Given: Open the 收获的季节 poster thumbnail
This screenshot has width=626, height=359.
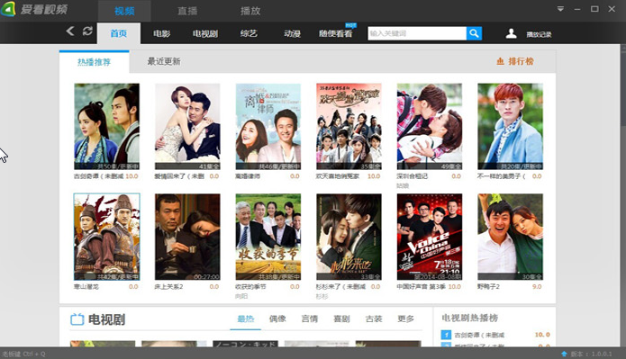Looking at the screenshot, I should tap(268, 237).
